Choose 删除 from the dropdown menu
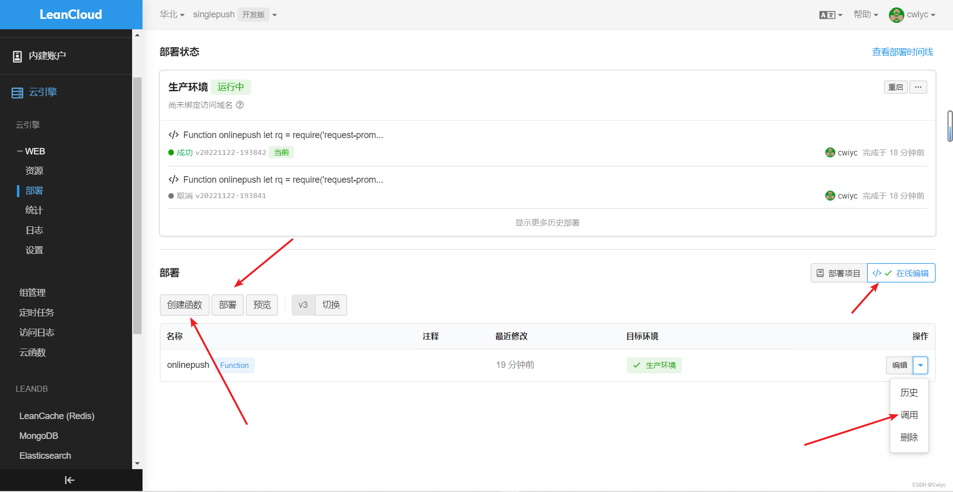 click(909, 437)
